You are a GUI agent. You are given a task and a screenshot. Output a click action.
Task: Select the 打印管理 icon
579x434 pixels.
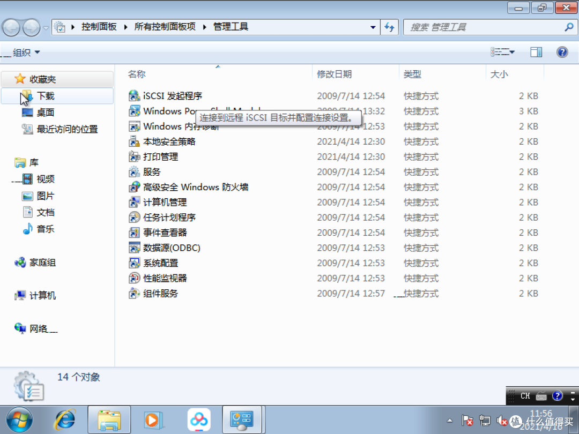tap(134, 156)
